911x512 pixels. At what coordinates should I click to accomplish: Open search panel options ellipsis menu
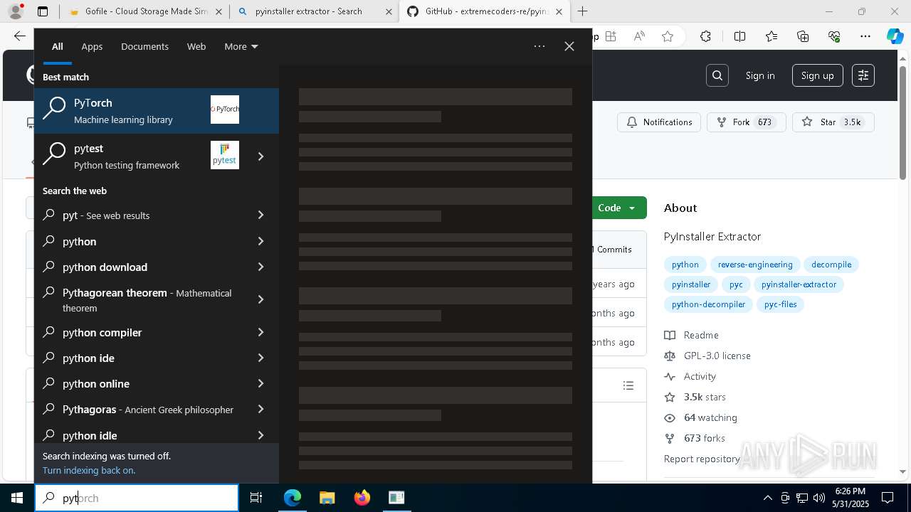[x=539, y=46]
